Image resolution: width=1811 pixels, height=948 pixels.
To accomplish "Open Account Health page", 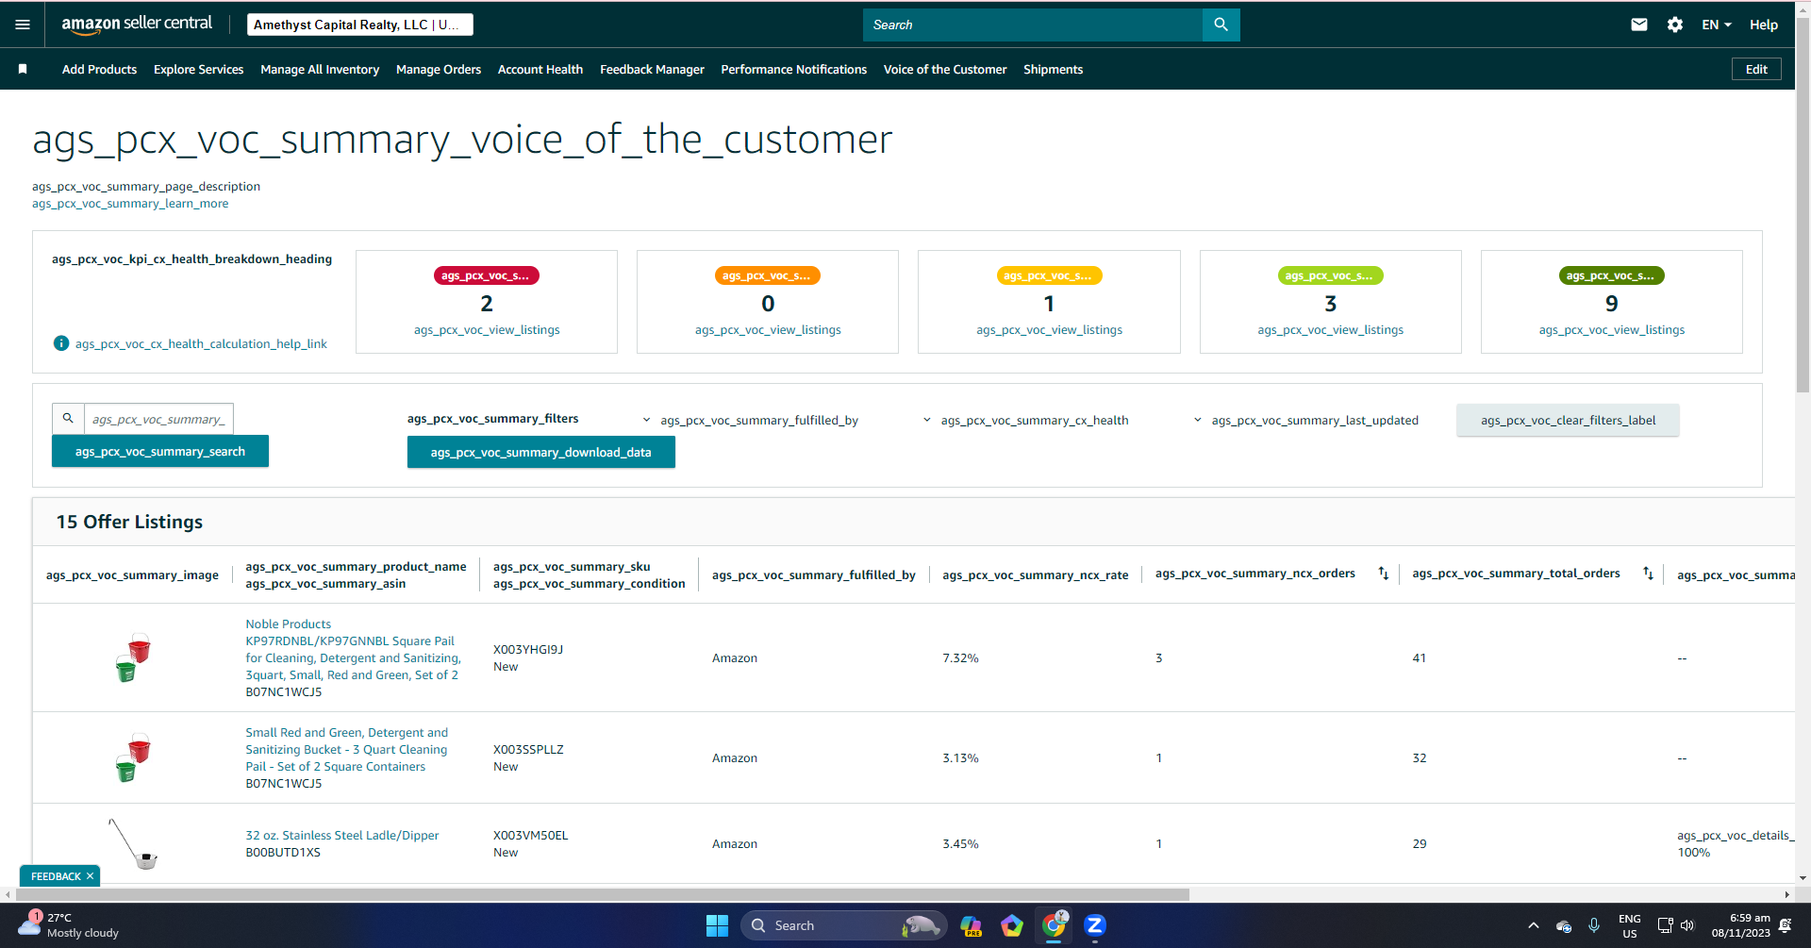I will point(540,69).
